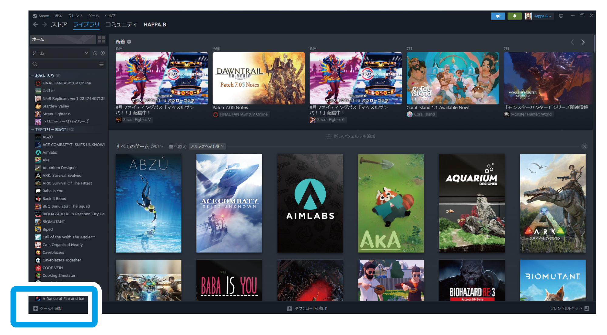Open the green notifications bell
Viewport: 607px width, 335px height.
(x=514, y=16)
